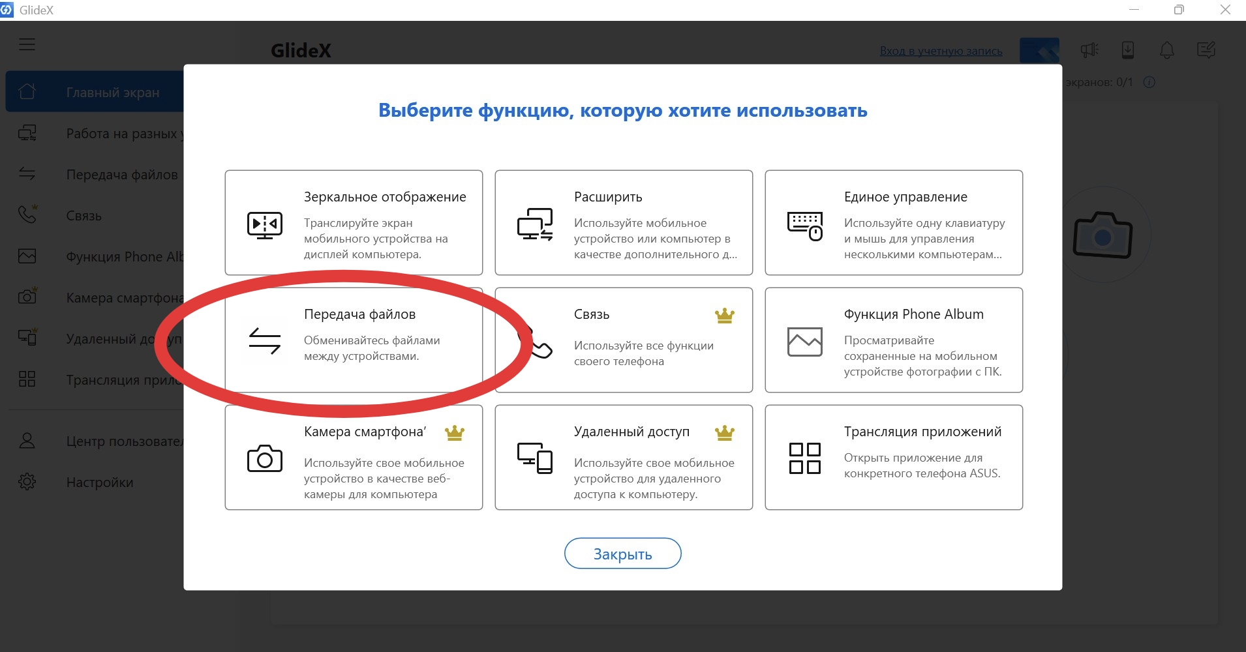Screen dimensions: 1246x652
Task: Select the Передача файлов card title
Action: (x=359, y=314)
